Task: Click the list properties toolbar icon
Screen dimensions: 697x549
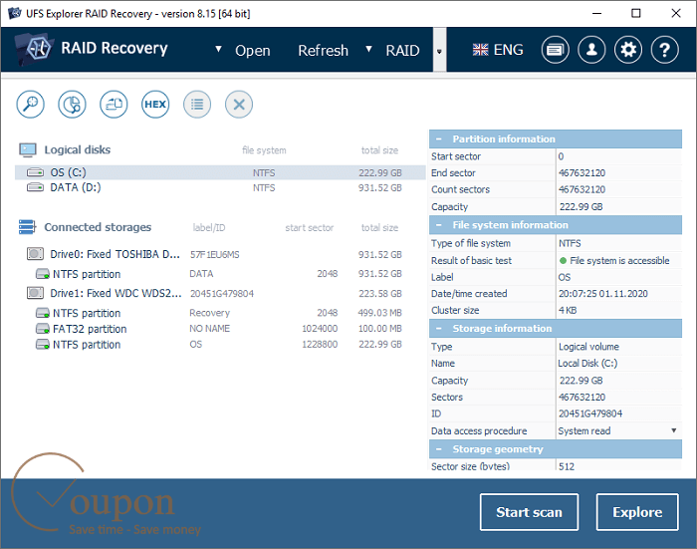Action: tap(197, 105)
